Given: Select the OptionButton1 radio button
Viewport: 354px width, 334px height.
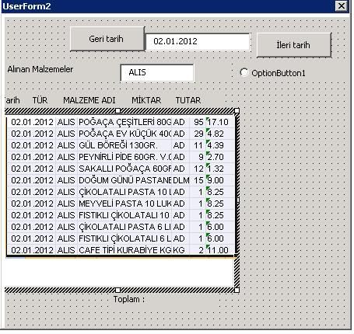Looking at the screenshot, I should 244,72.
